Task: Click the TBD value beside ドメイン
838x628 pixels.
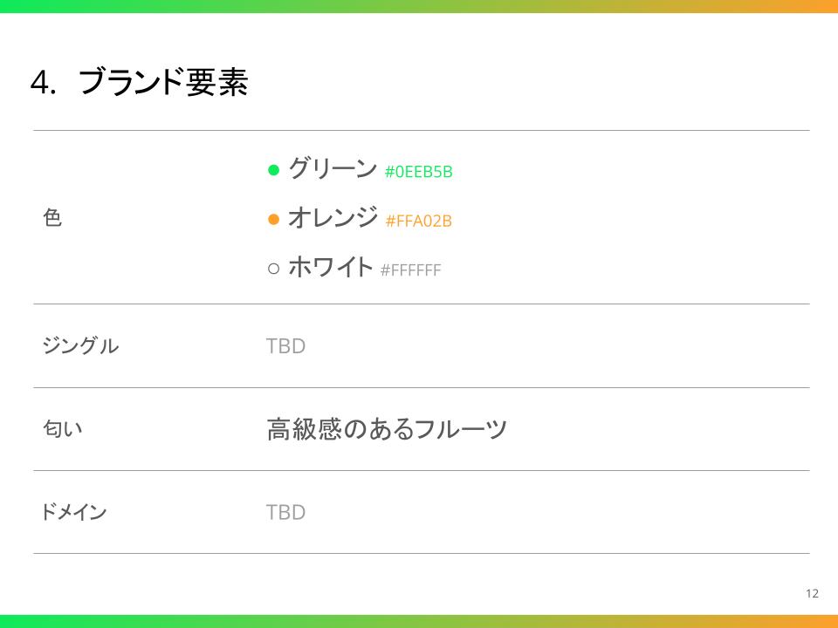Action: pyautogui.click(x=285, y=512)
